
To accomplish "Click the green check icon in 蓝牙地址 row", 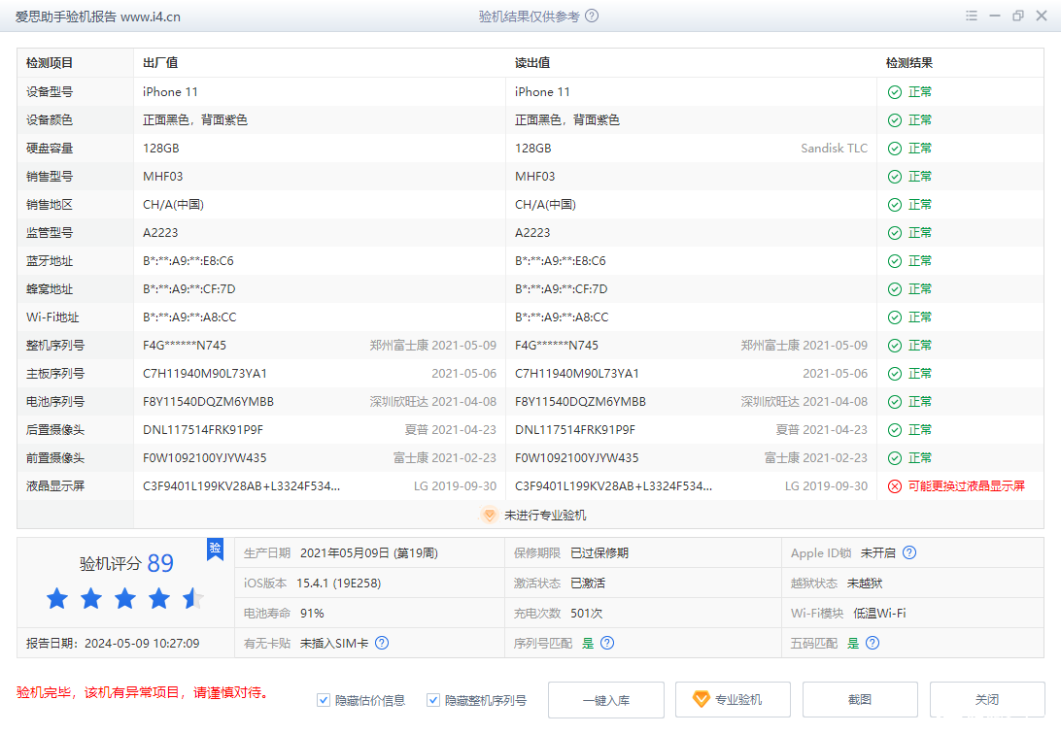I will (895, 261).
